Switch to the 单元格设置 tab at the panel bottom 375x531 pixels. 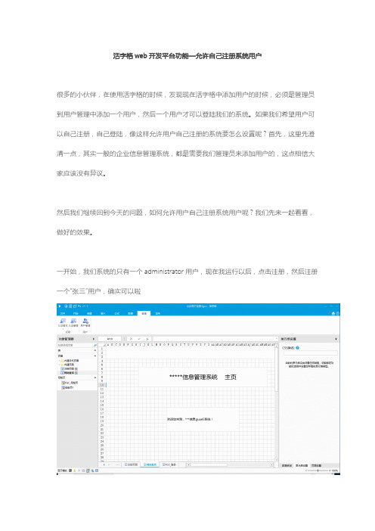(302, 466)
